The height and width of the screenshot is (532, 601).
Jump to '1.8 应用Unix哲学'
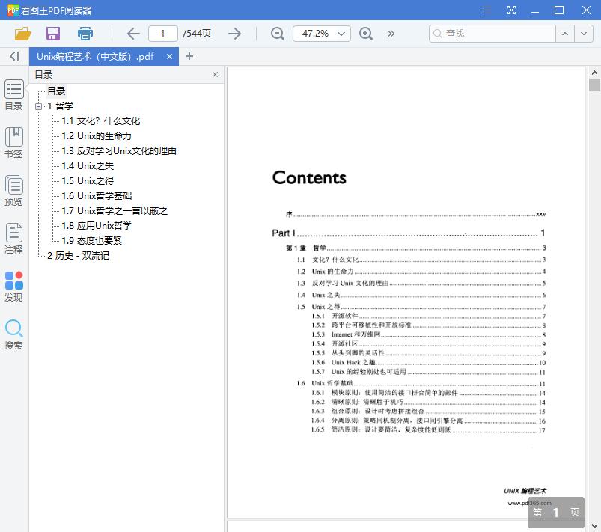coord(97,226)
